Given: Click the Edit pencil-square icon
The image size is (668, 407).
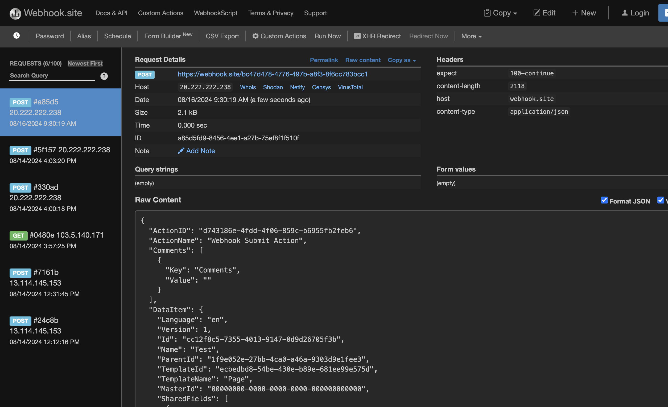Looking at the screenshot, I should [x=537, y=13].
